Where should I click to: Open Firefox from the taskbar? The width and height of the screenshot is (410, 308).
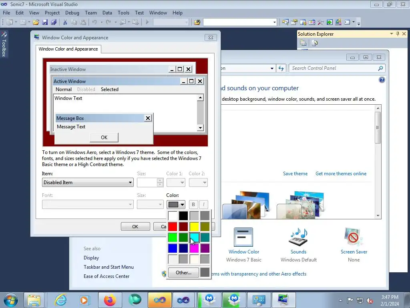pyautogui.click(x=110, y=300)
